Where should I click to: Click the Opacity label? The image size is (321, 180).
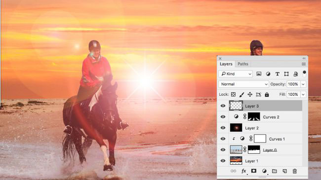tap(278, 84)
